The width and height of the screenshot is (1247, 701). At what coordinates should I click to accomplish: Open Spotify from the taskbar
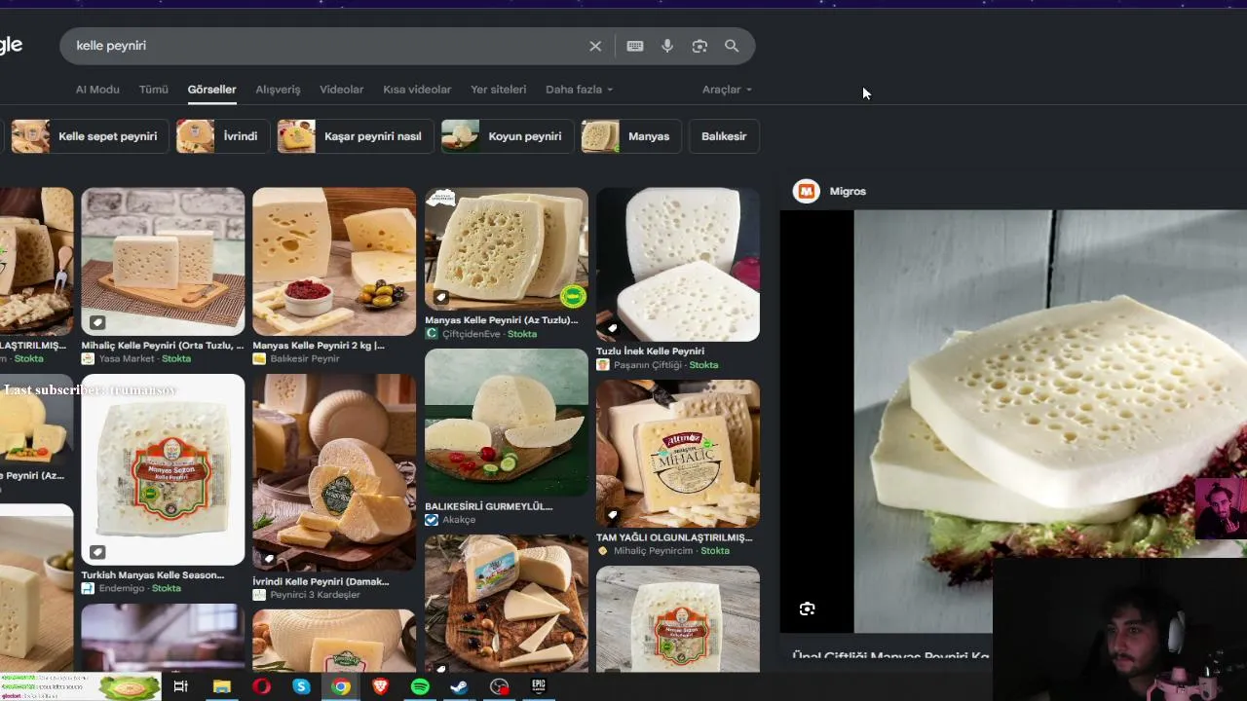click(420, 686)
